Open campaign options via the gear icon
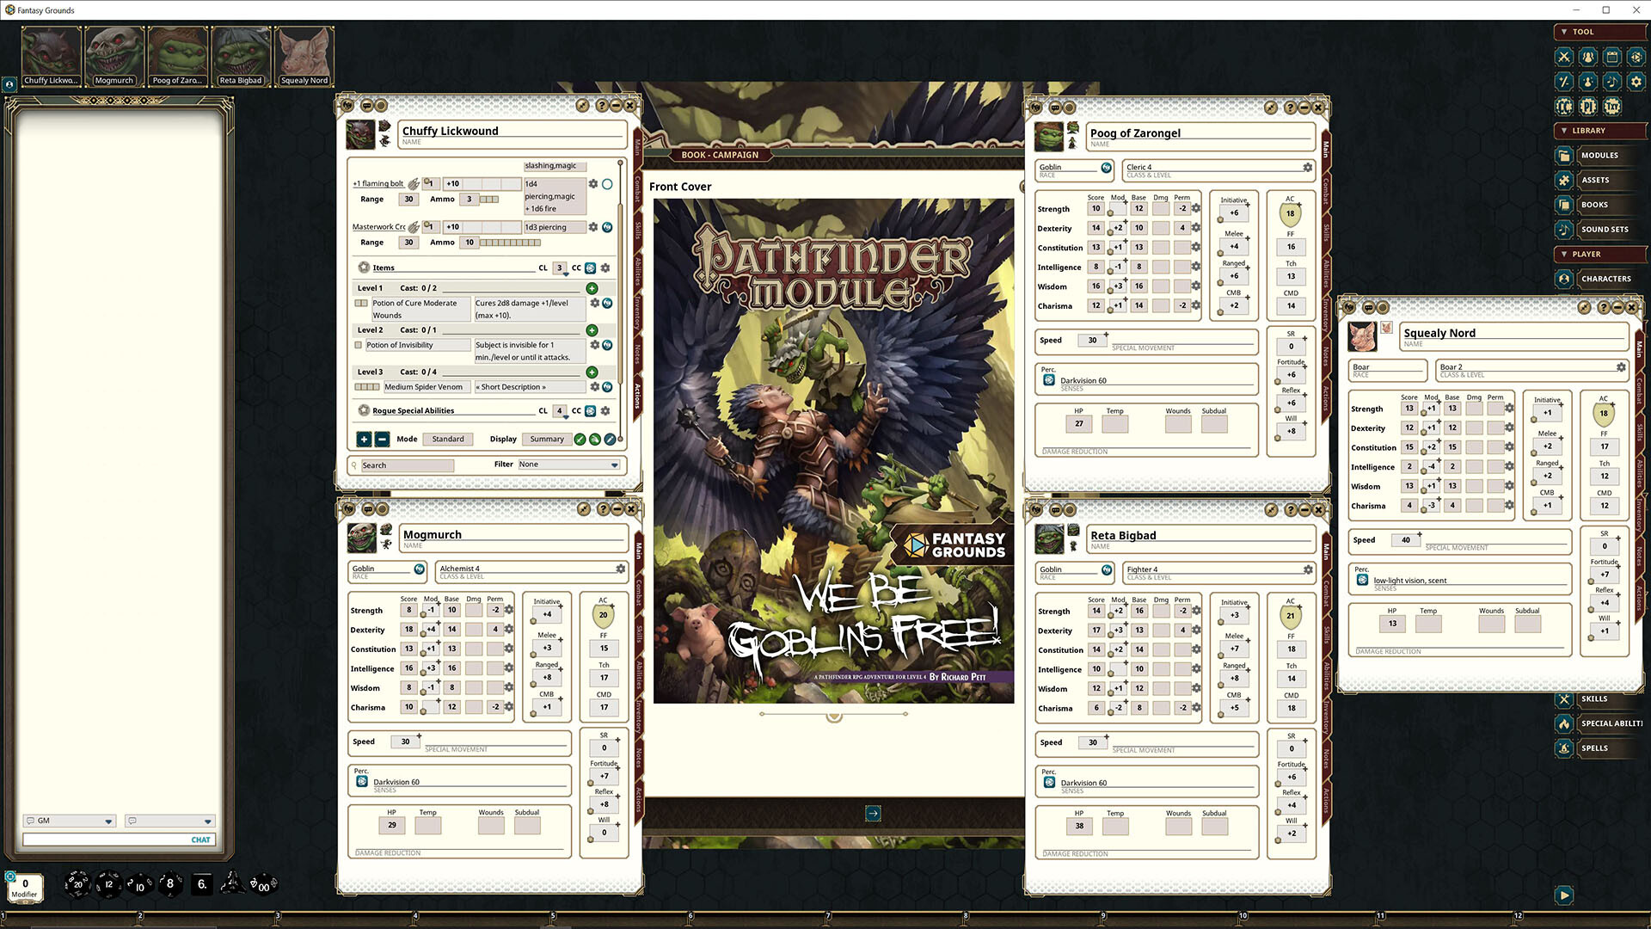 tap(1636, 81)
